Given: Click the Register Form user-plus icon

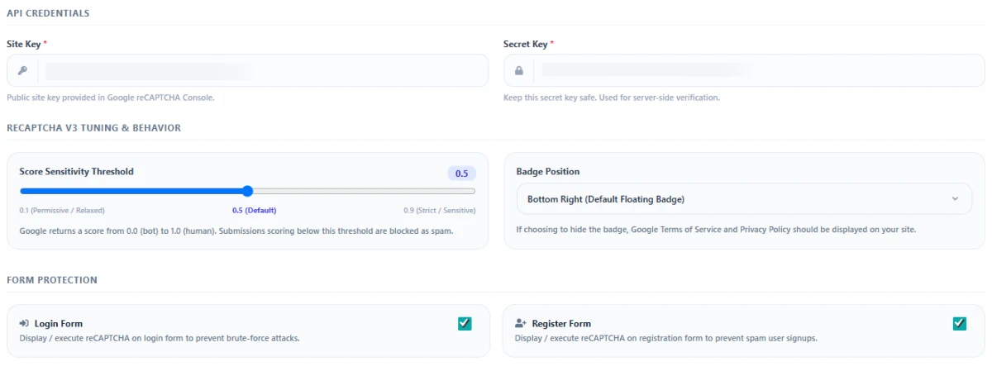Looking at the screenshot, I should [521, 324].
